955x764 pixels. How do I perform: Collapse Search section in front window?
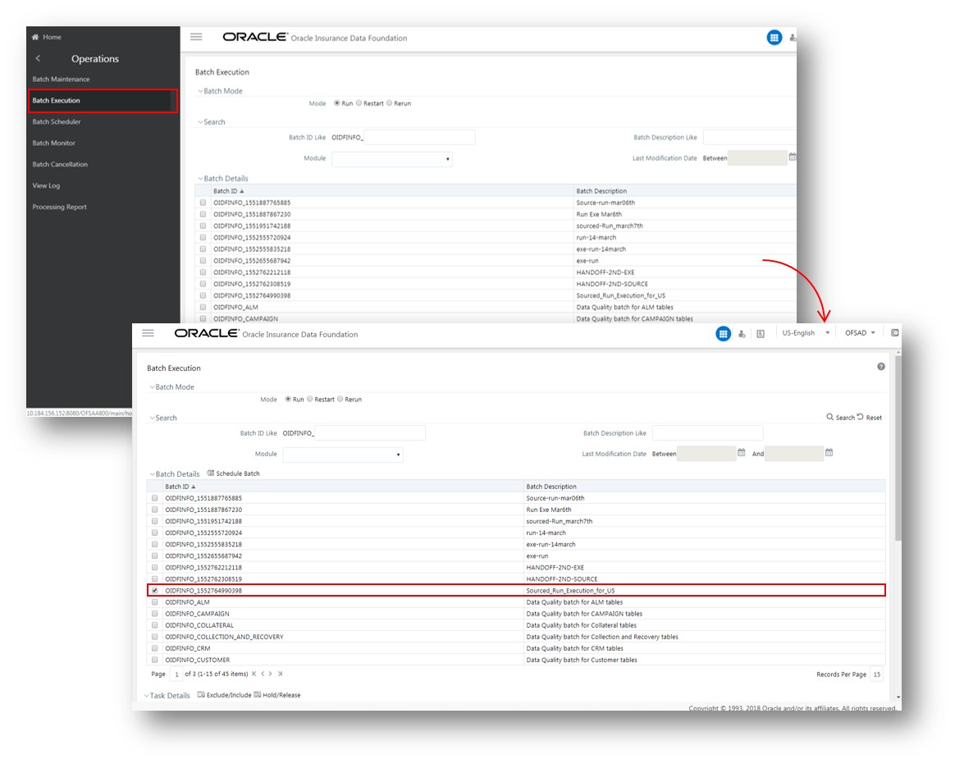pyautogui.click(x=153, y=418)
